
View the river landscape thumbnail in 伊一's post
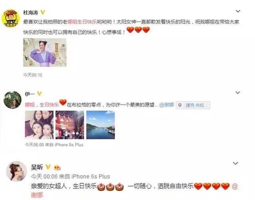click(x=100, y=125)
